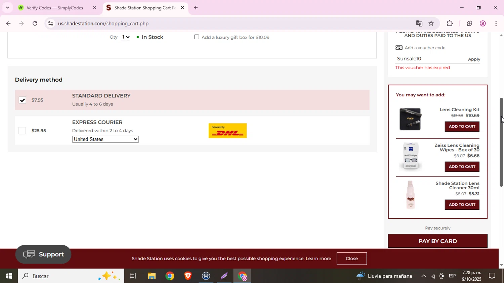Screen dimensions: 504x283
Task: Show hidden system tray icons
Action: click(424, 276)
